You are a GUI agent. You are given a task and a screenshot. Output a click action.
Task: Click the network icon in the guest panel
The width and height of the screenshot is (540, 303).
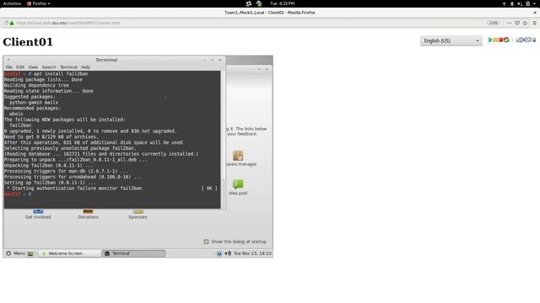[219, 253]
